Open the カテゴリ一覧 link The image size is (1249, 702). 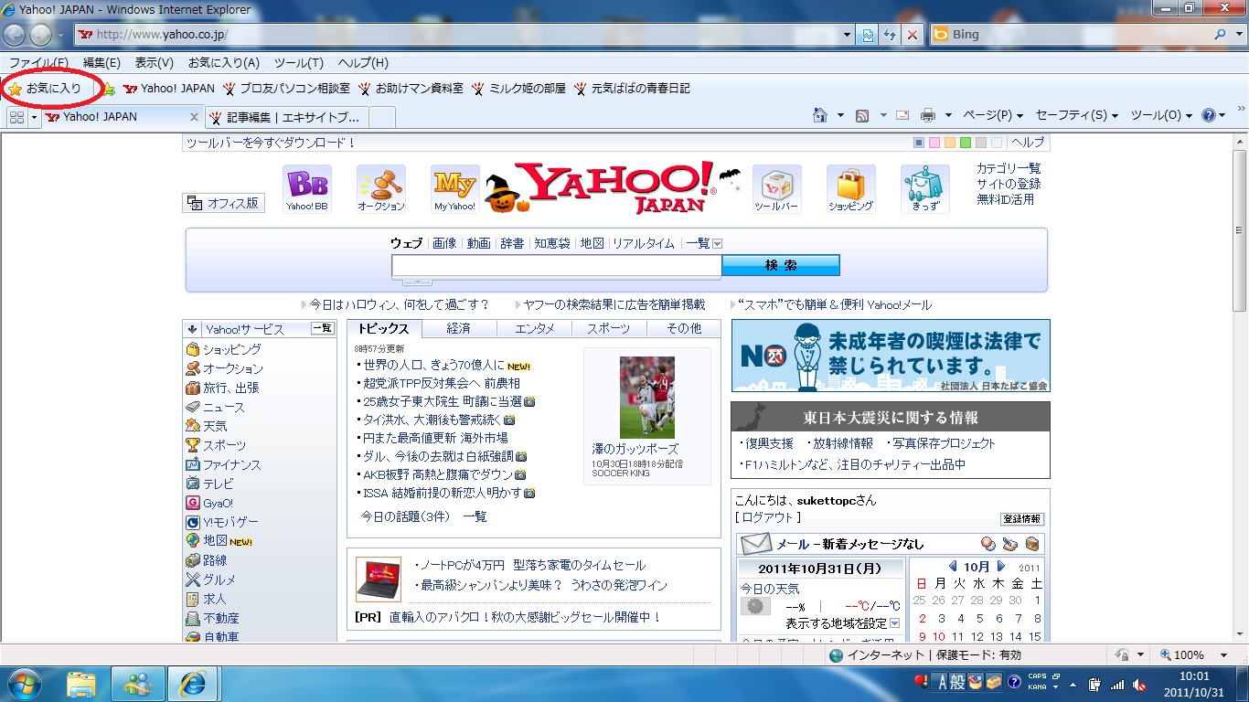(x=1009, y=168)
